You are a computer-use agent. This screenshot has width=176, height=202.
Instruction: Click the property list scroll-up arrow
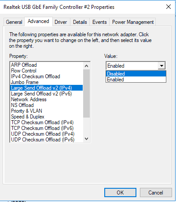(x=87, y=66)
